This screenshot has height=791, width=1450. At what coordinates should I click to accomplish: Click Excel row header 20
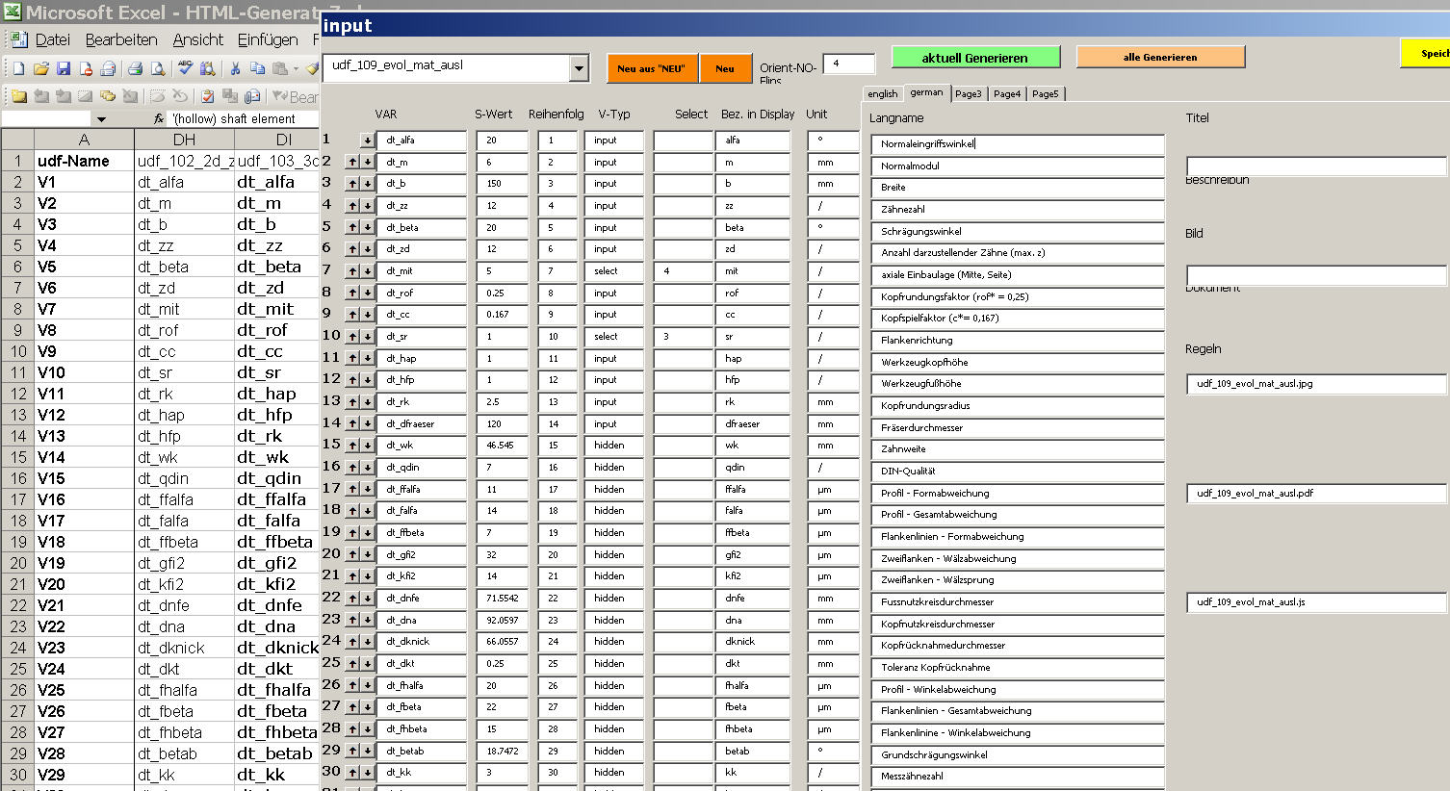click(x=17, y=563)
